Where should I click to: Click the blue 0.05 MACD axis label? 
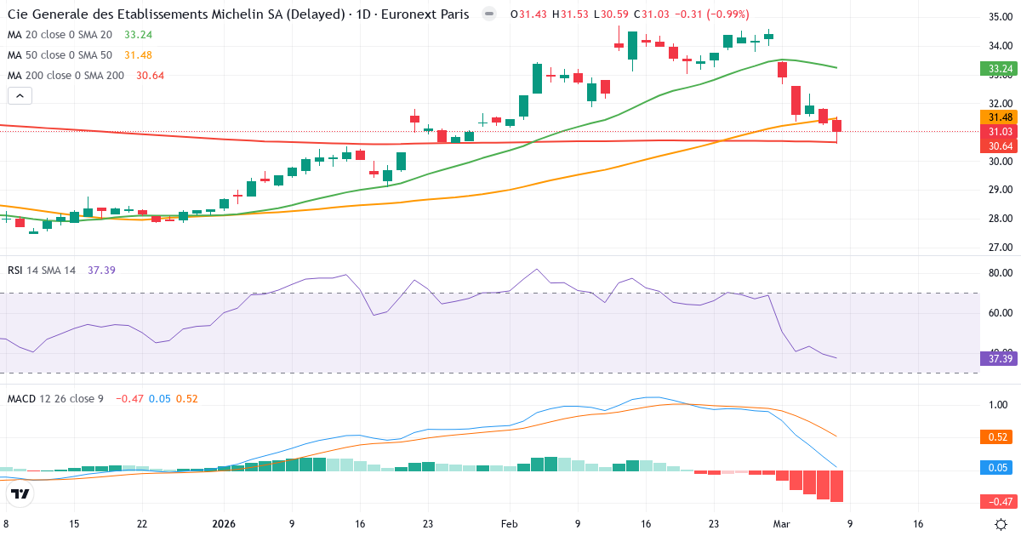[1000, 468]
